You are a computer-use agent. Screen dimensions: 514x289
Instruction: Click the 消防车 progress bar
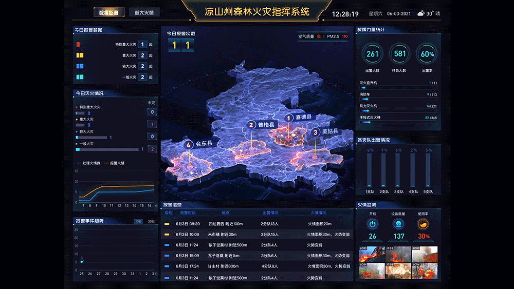pos(398,99)
